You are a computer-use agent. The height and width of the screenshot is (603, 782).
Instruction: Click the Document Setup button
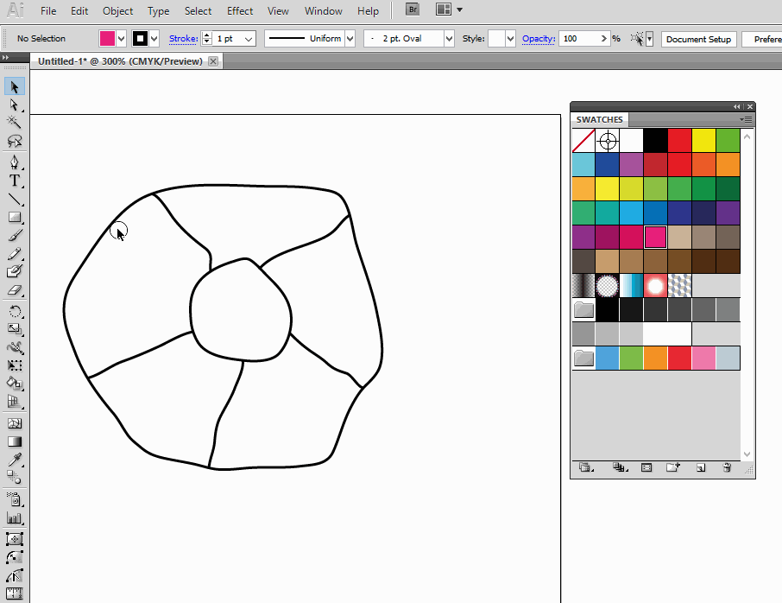pos(698,39)
